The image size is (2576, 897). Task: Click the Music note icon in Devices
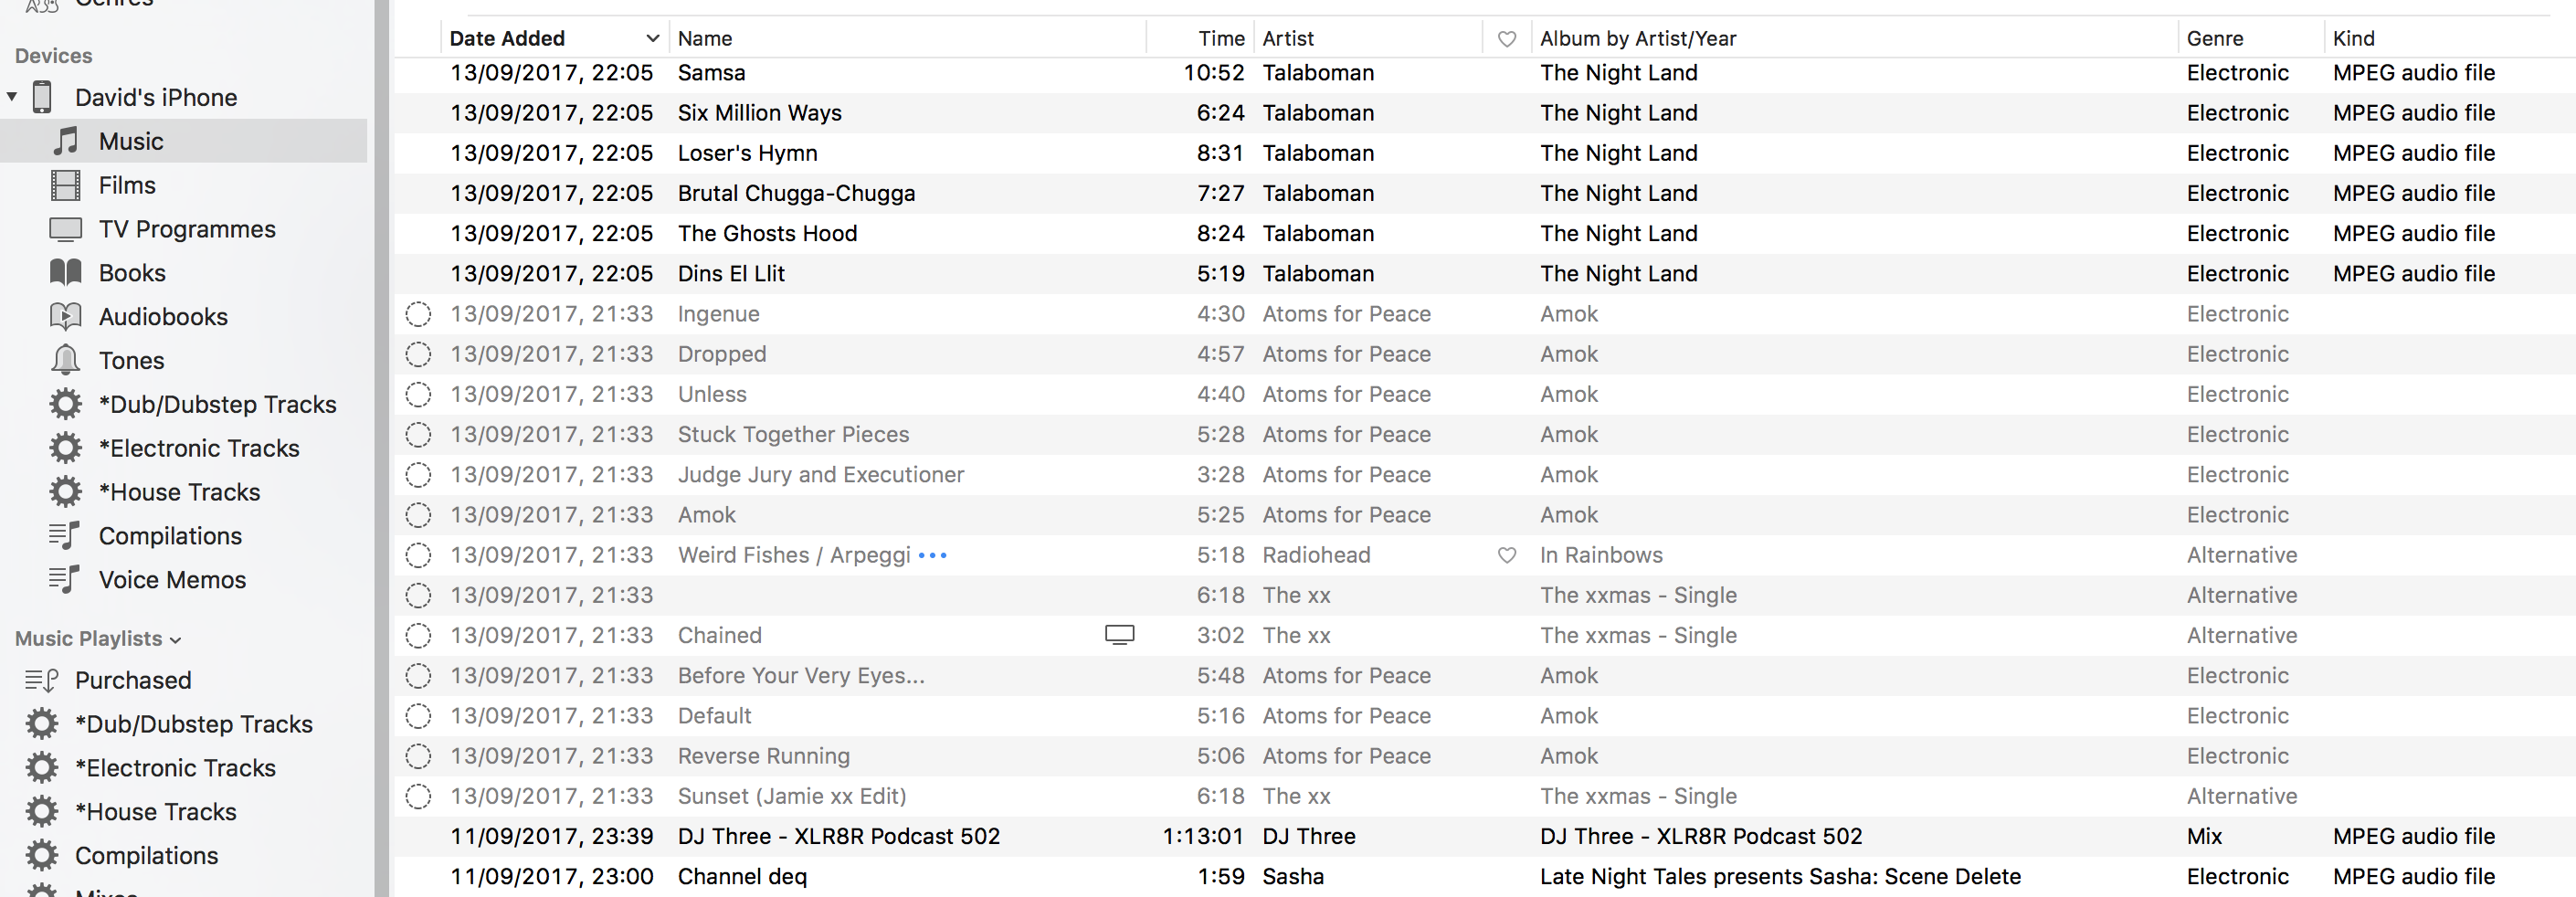click(66, 141)
